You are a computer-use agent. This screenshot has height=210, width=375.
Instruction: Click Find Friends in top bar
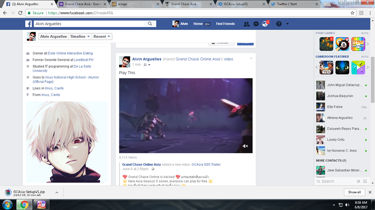tap(225, 24)
